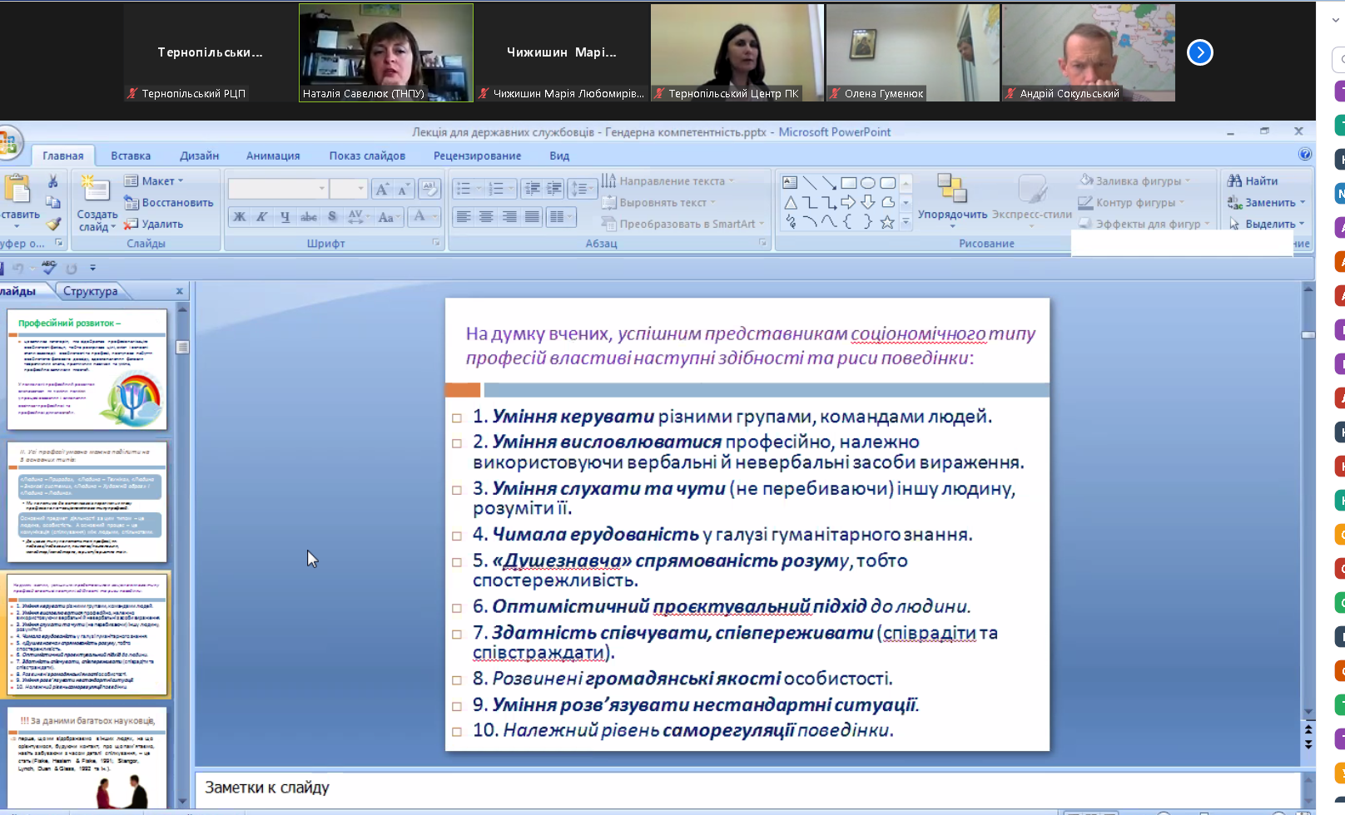Expand the shapes gallery more arrow
This screenshot has width=1345, height=815.
pyautogui.click(x=906, y=222)
